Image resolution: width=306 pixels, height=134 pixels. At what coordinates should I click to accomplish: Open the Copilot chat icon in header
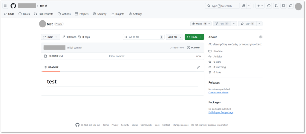click(244, 6)
